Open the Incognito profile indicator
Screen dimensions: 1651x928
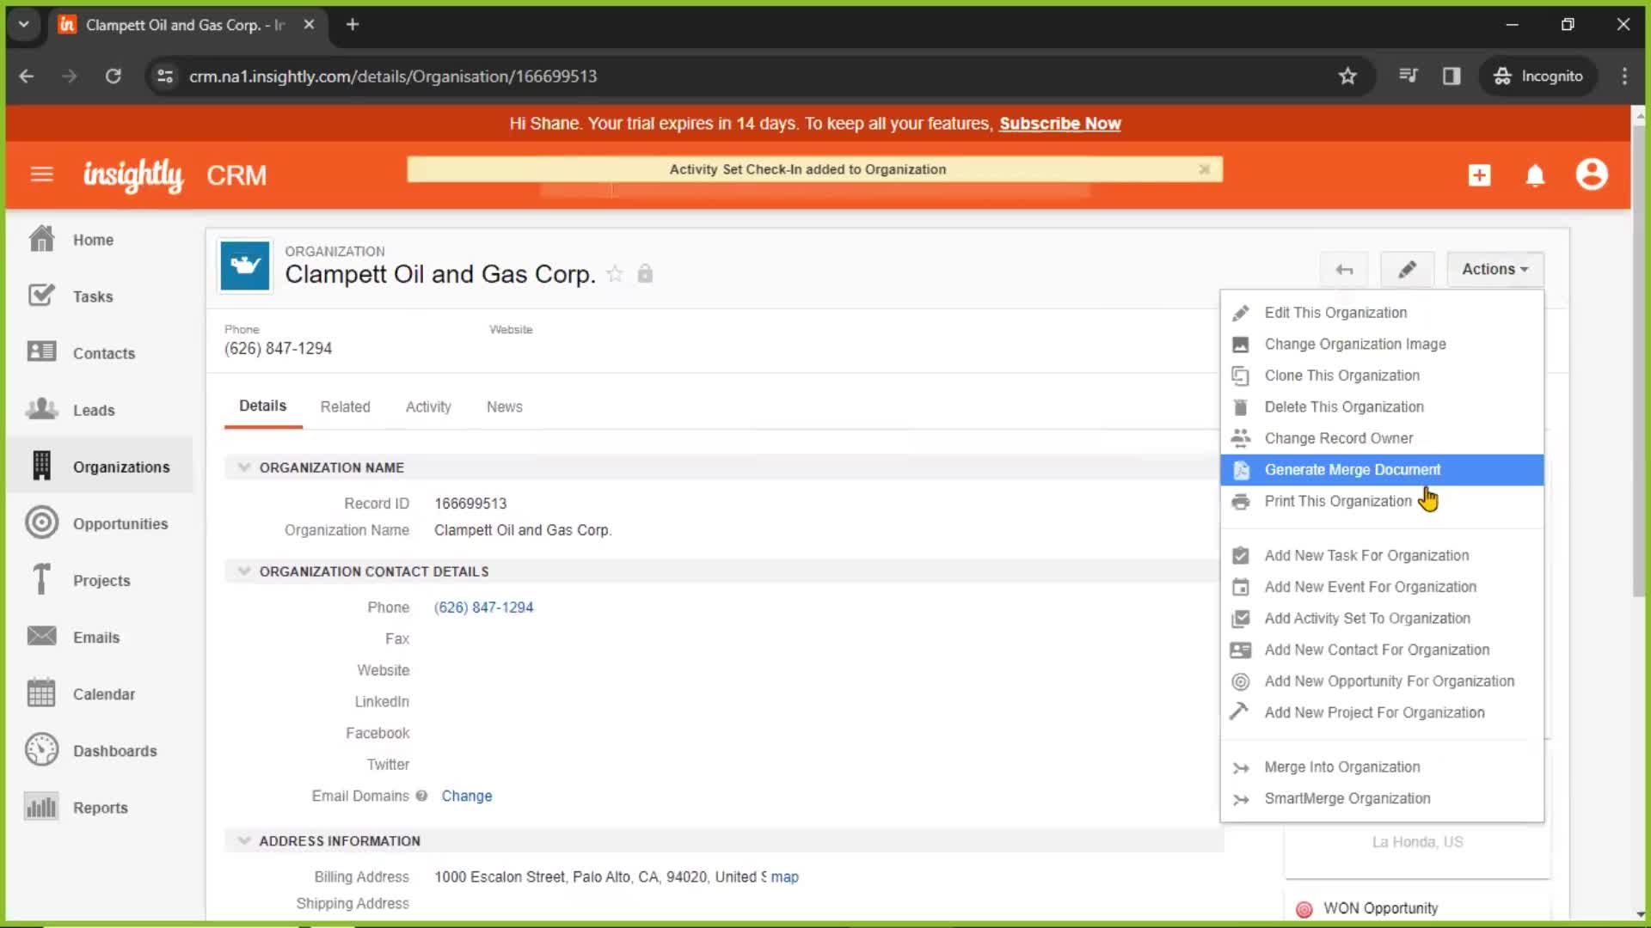pyautogui.click(x=1538, y=76)
